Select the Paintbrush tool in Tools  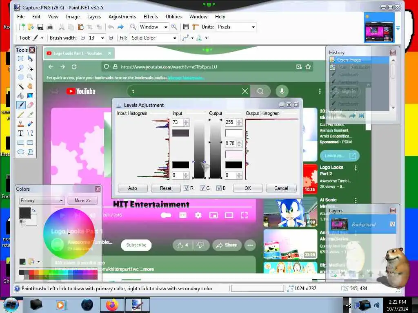[20, 105]
